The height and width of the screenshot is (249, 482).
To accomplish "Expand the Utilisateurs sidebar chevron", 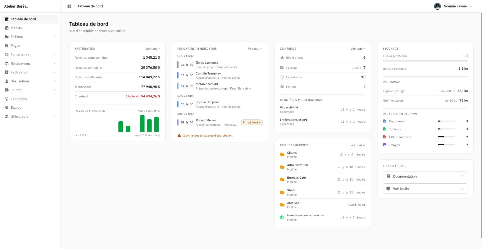I will pyautogui.click(x=54, y=117).
